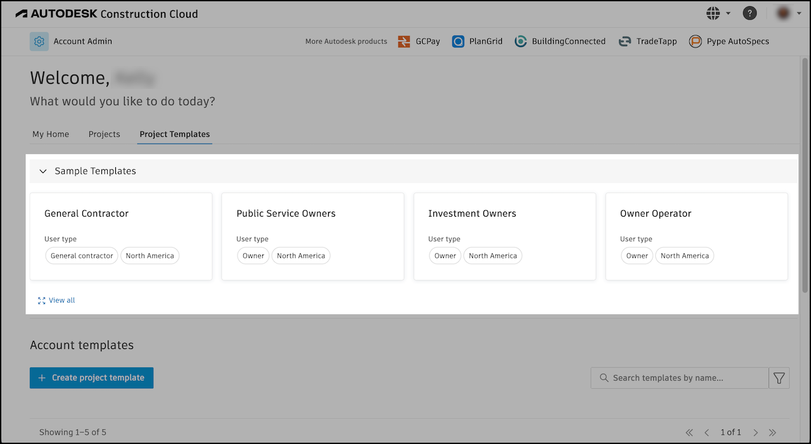Collapse the Sample Templates section
This screenshot has height=444, width=811.
(43, 171)
